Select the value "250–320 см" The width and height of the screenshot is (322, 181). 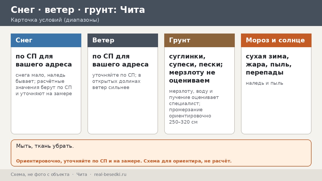(183, 122)
